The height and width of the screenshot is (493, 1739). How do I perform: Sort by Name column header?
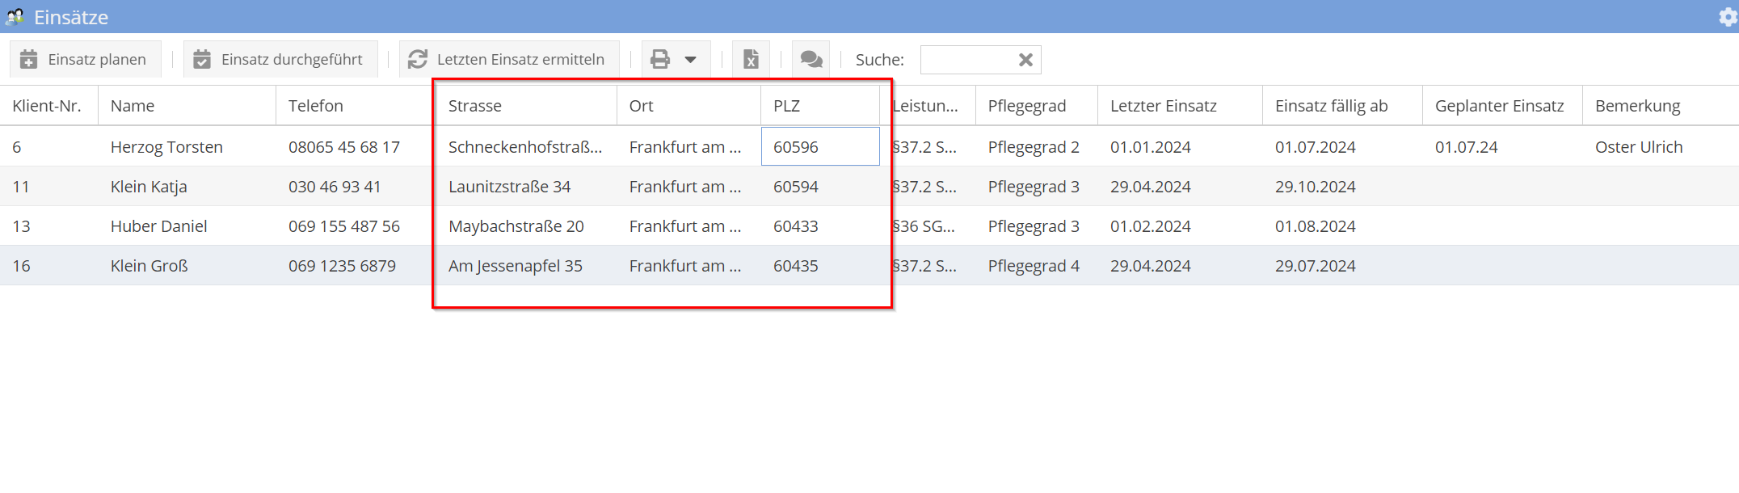(x=187, y=106)
